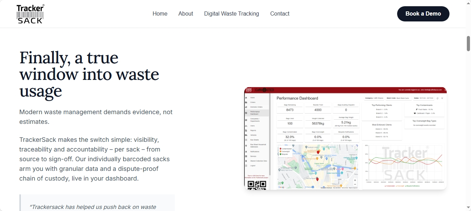The height and width of the screenshot is (211, 471).
Task: Click the Weight Collected 56378kg card
Action: point(318,121)
